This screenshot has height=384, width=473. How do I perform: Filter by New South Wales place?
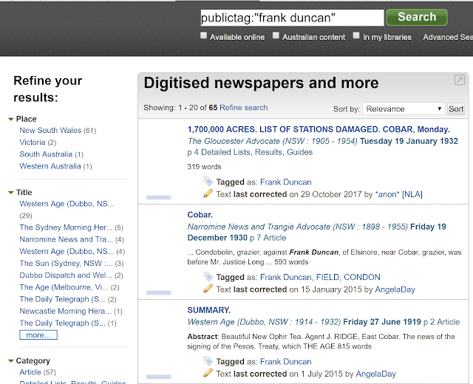(x=50, y=131)
